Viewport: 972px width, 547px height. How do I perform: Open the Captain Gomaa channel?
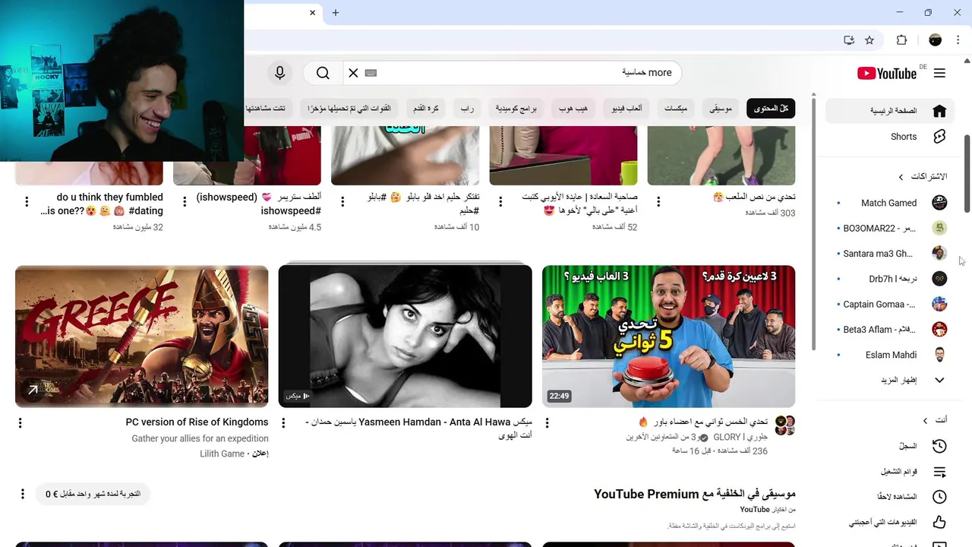(x=890, y=304)
